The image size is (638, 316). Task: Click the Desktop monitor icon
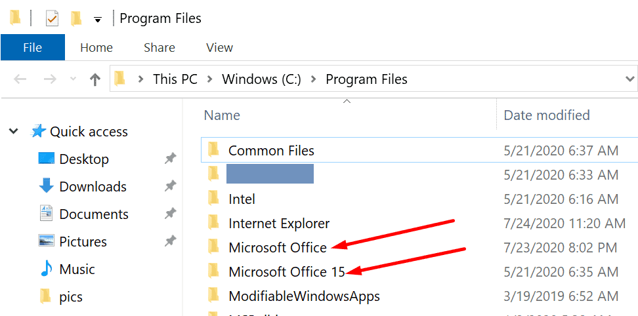tap(47, 159)
